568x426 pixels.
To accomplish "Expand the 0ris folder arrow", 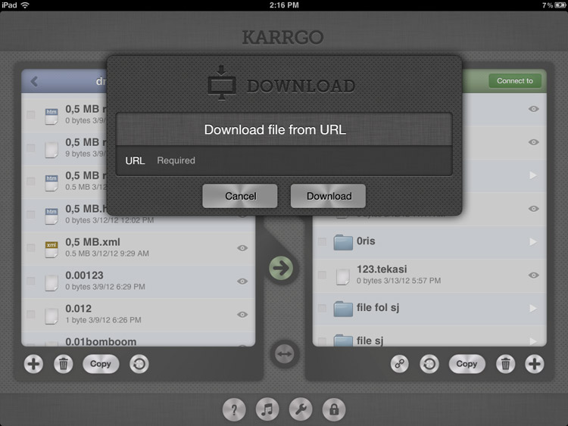I will 533,241.
